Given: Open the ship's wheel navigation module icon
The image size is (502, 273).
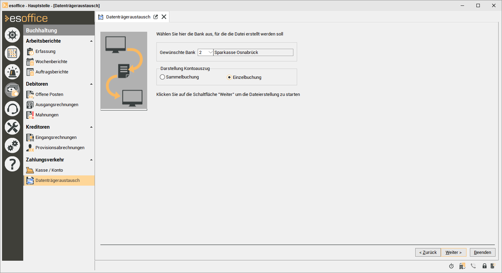Looking at the screenshot, I should click(12, 35).
